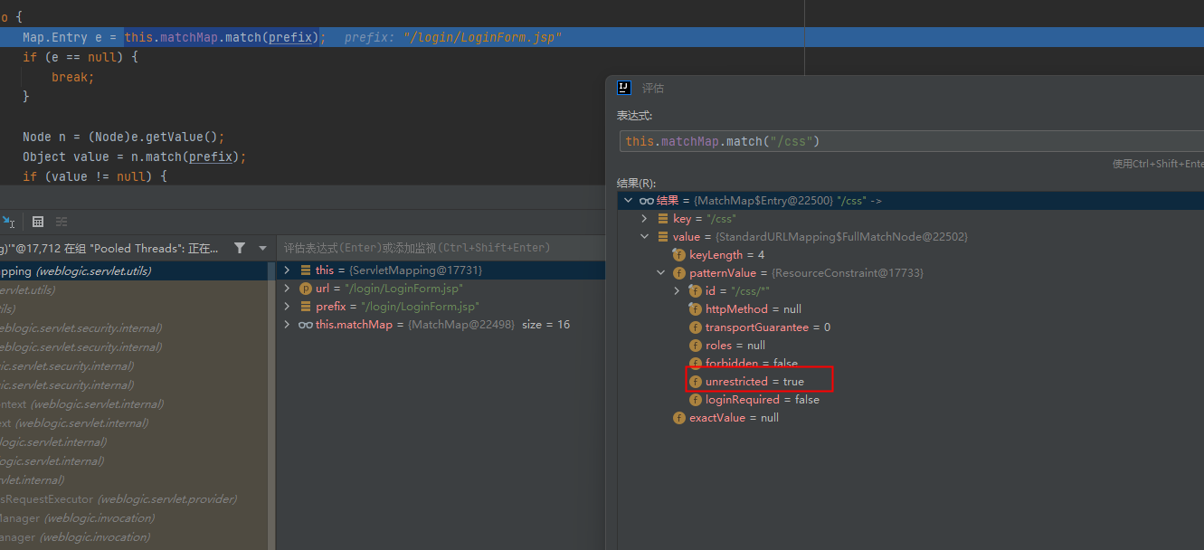Click the watch glasses icon beside this.matchMap
This screenshot has width=1204, height=550.
pos(306,325)
